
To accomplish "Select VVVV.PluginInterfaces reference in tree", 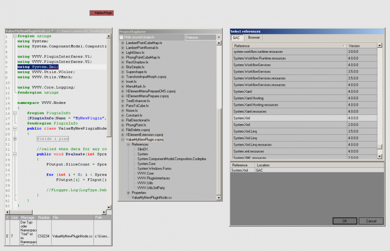I will pos(153,178).
